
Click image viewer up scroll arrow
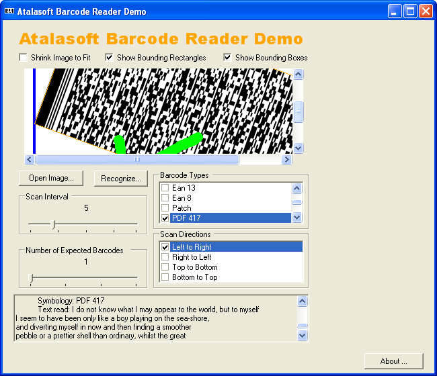[x=299, y=74]
